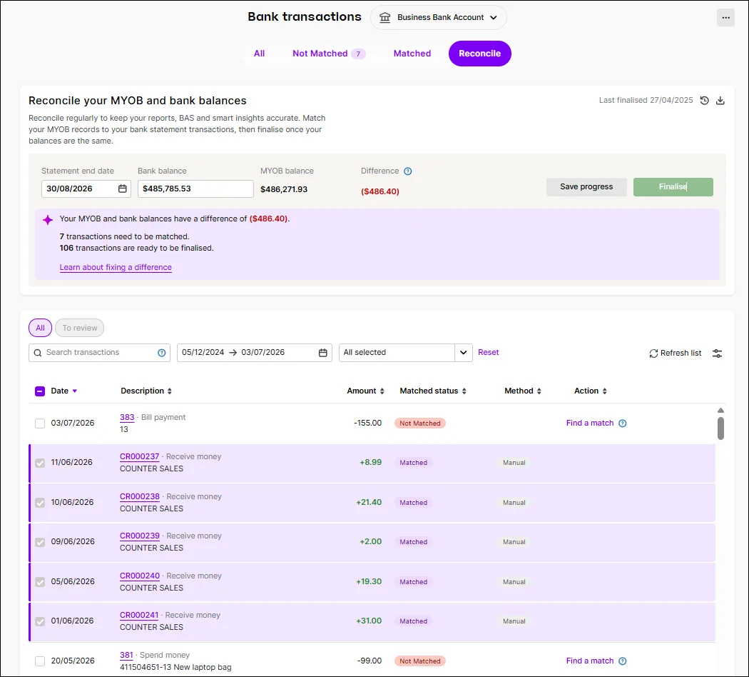Screen dimensions: 749x677
Task: Click the Refresh list icon
Action: [653, 353]
